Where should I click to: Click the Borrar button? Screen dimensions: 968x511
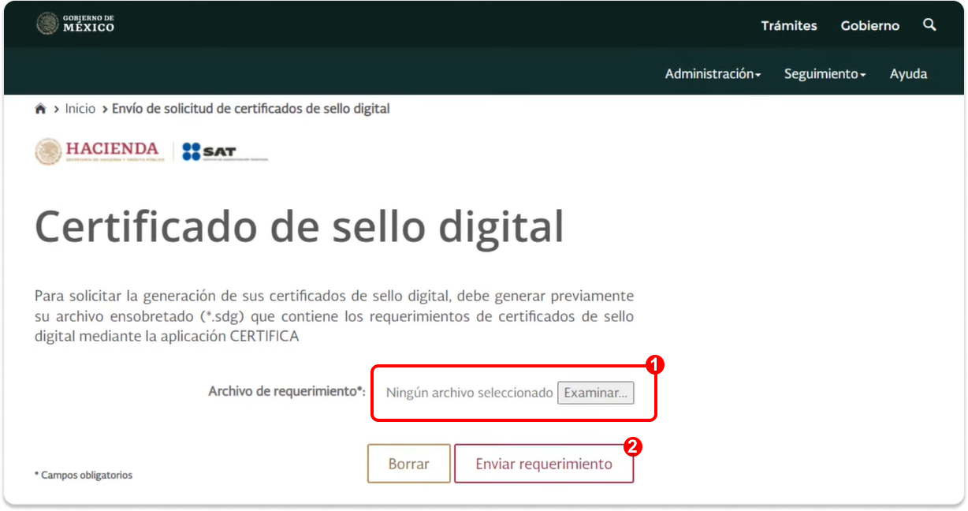click(x=409, y=464)
